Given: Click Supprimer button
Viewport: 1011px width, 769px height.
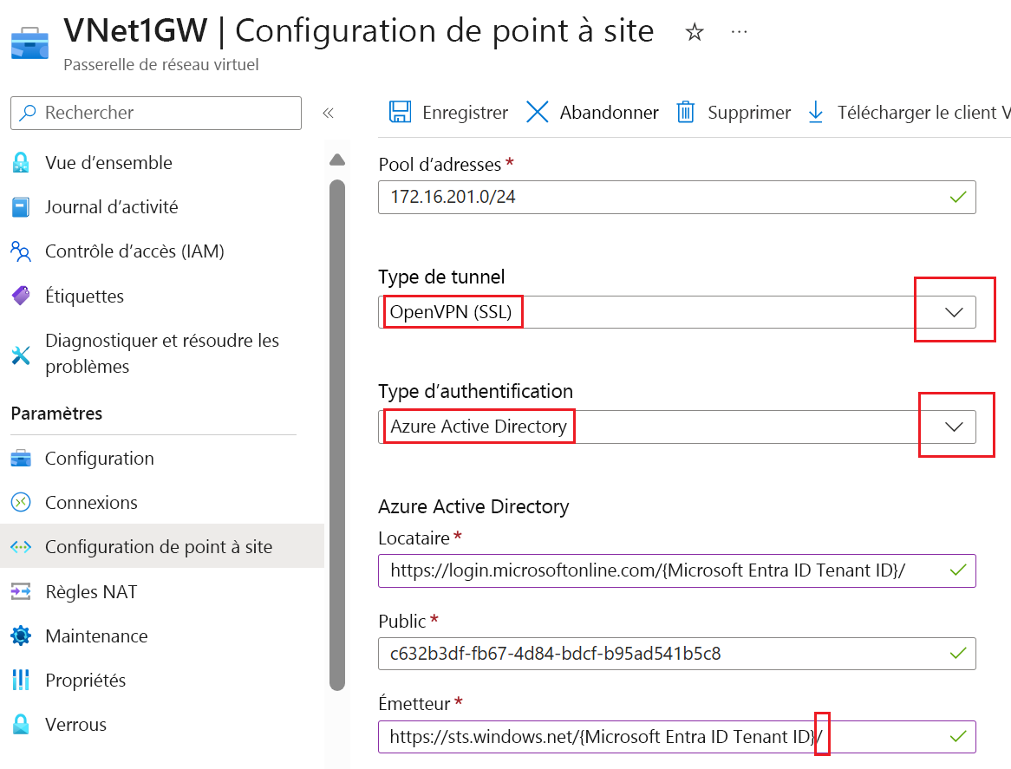Looking at the screenshot, I should [734, 112].
